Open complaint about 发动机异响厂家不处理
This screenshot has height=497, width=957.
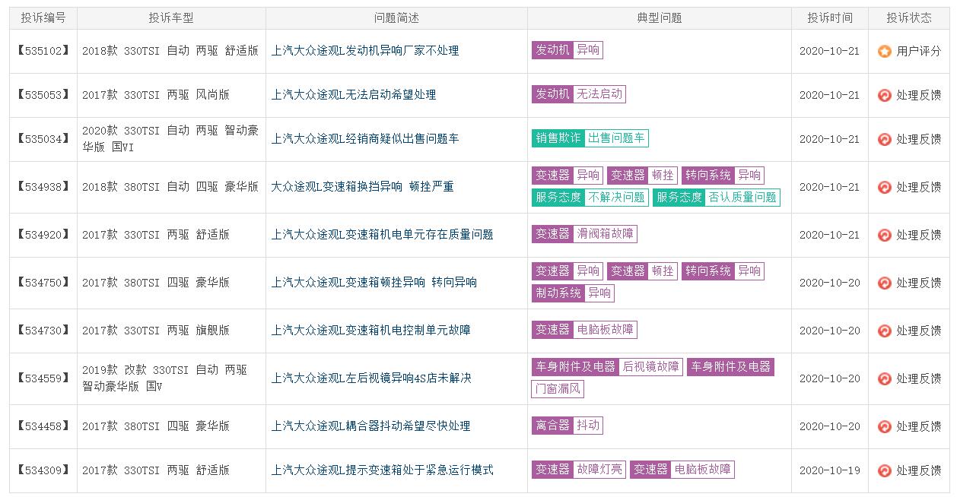click(365, 51)
